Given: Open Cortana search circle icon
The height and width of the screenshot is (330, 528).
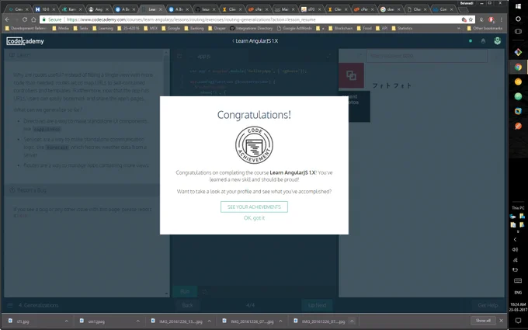Looking at the screenshot, I should tap(518, 19).
